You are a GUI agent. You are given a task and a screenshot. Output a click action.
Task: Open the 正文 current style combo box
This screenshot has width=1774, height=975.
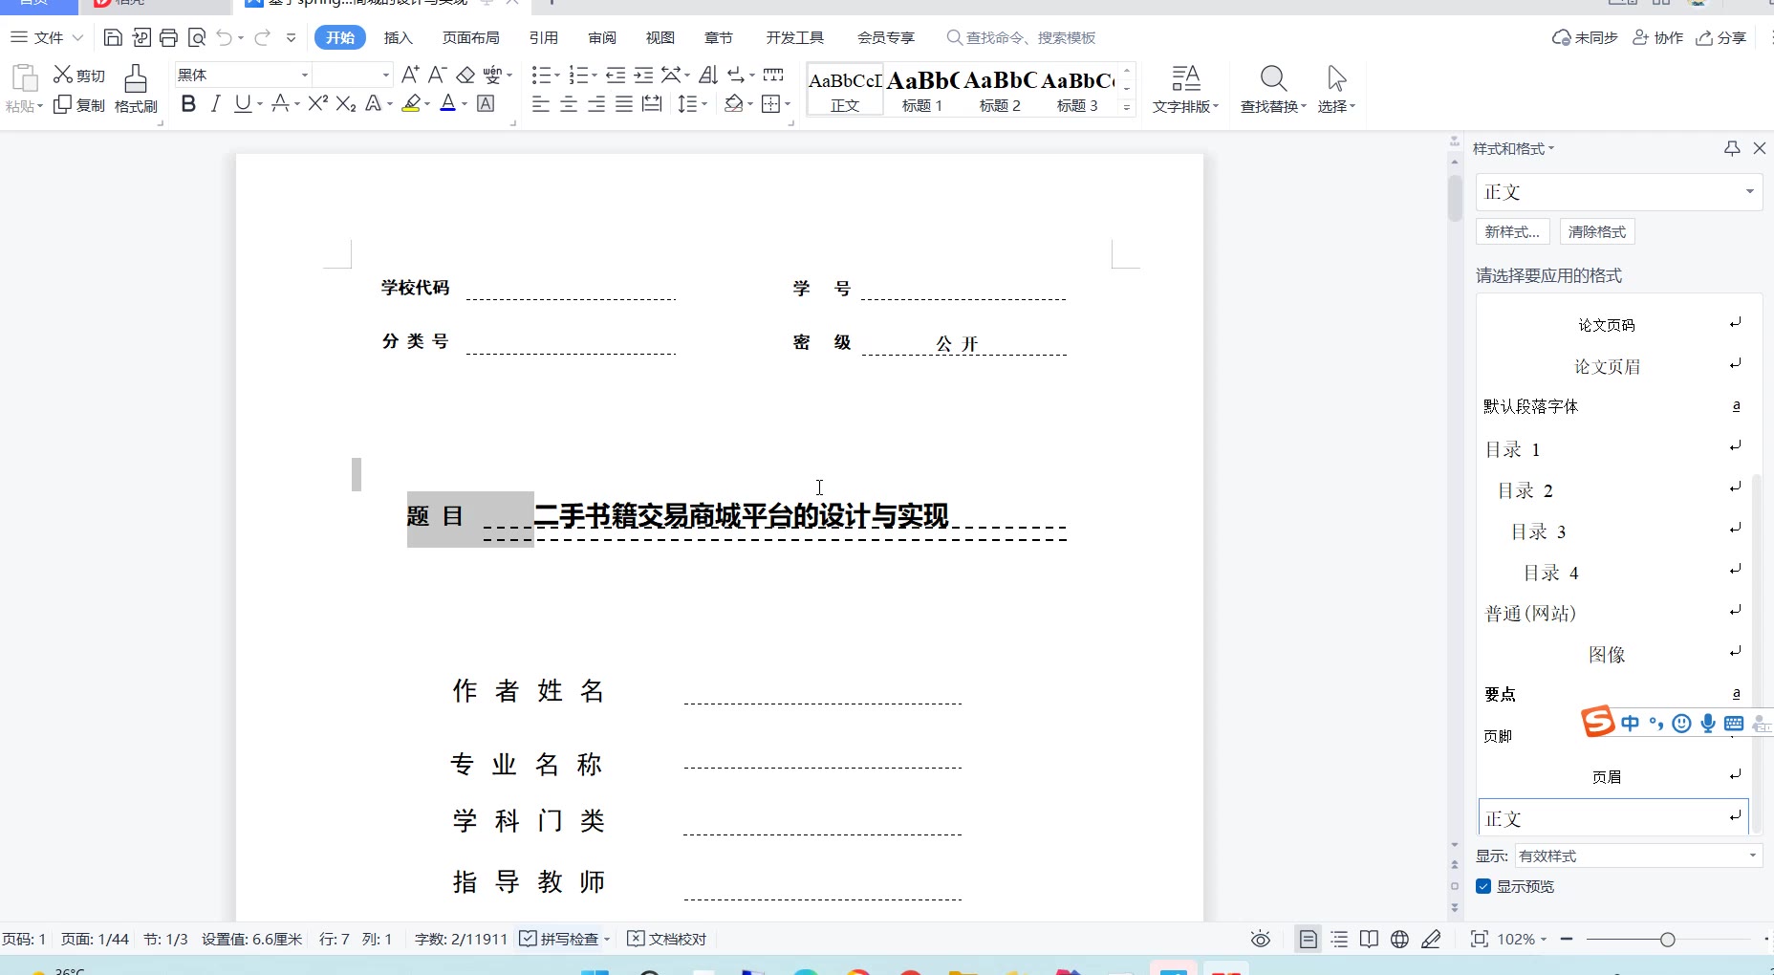pyautogui.click(x=1618, y=192)
